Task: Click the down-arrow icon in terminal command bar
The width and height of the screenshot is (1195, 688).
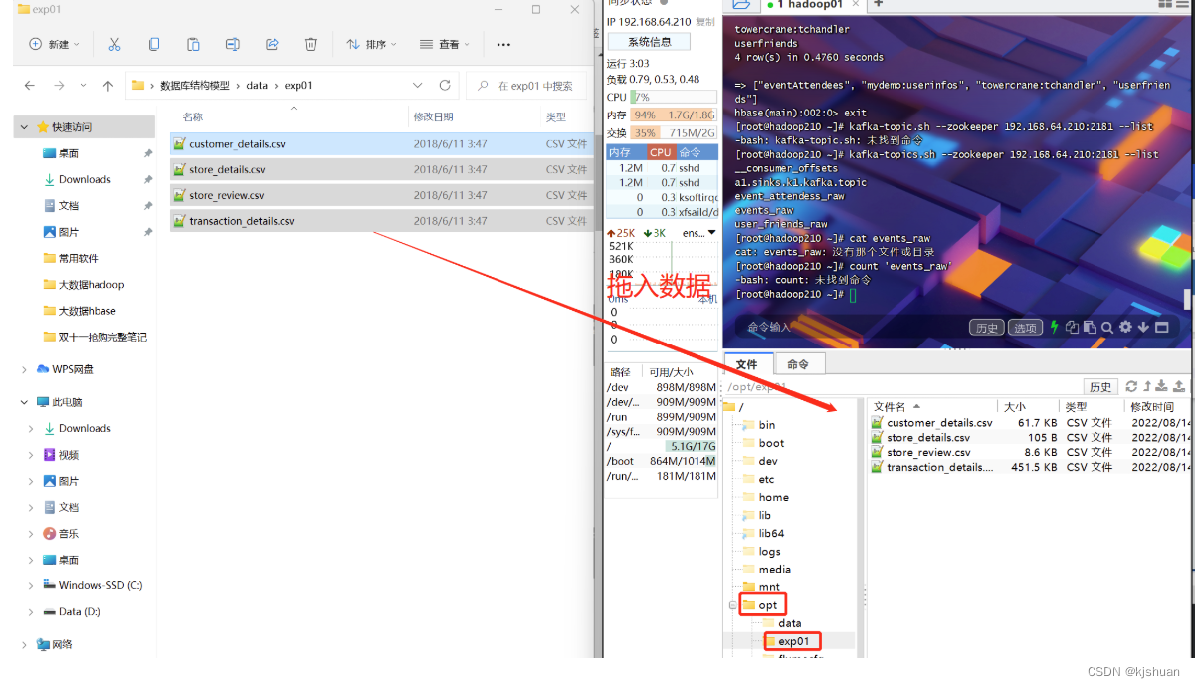Action: (1143, 327)
